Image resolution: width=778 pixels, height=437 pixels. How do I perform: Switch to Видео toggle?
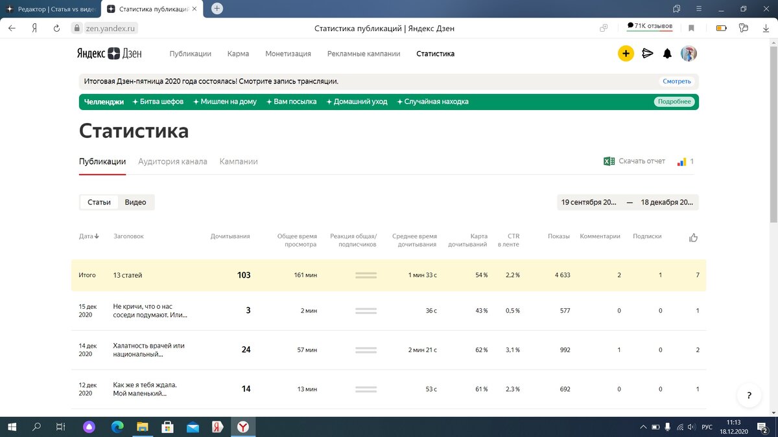[x=136, y=202]
